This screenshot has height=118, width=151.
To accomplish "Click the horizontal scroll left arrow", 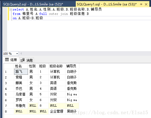I will (x=21, y=53).
